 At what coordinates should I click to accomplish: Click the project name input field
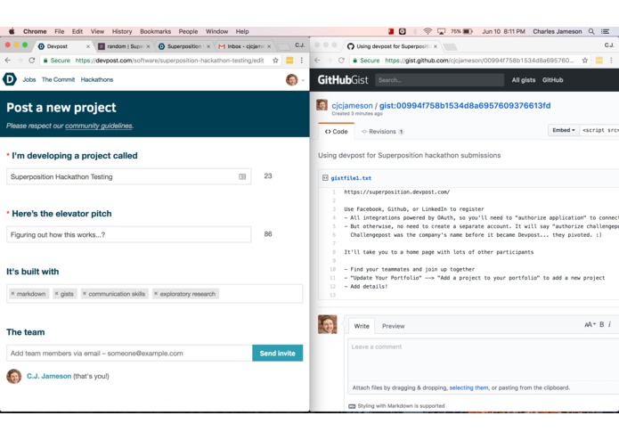pos(128,176)
